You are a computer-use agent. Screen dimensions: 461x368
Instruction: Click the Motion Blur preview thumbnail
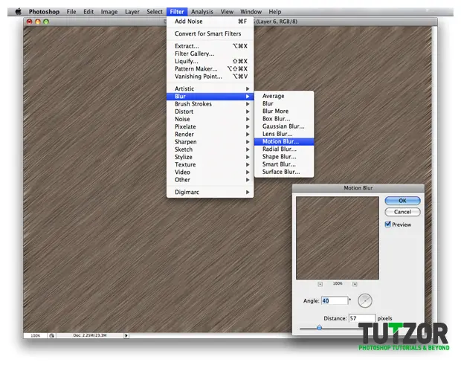pyautogui.click(x=338, y=238)
